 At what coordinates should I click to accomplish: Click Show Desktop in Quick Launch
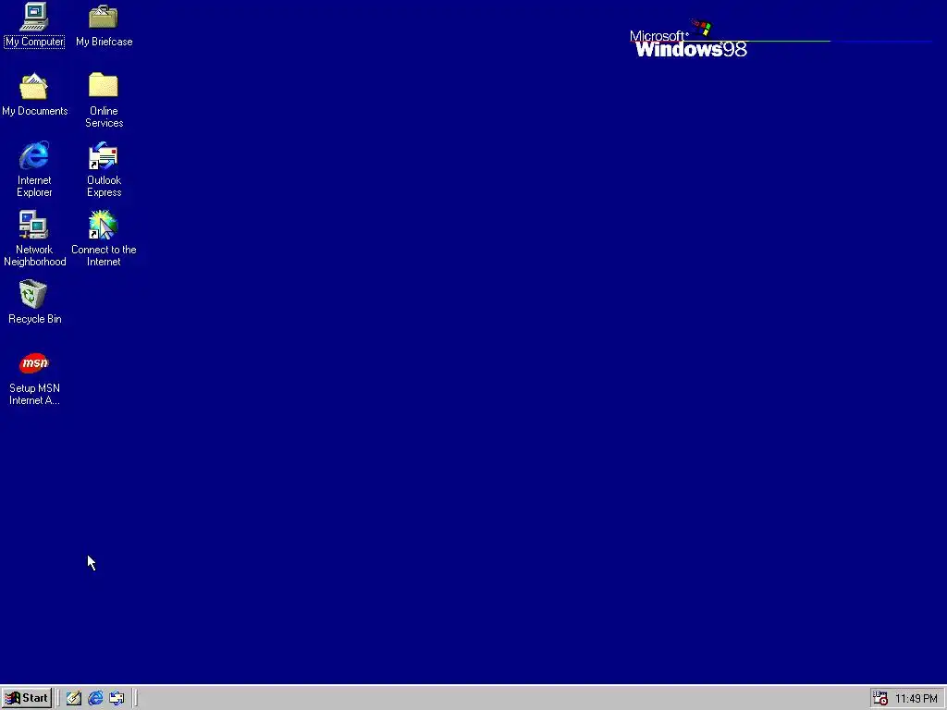[74, 699]
